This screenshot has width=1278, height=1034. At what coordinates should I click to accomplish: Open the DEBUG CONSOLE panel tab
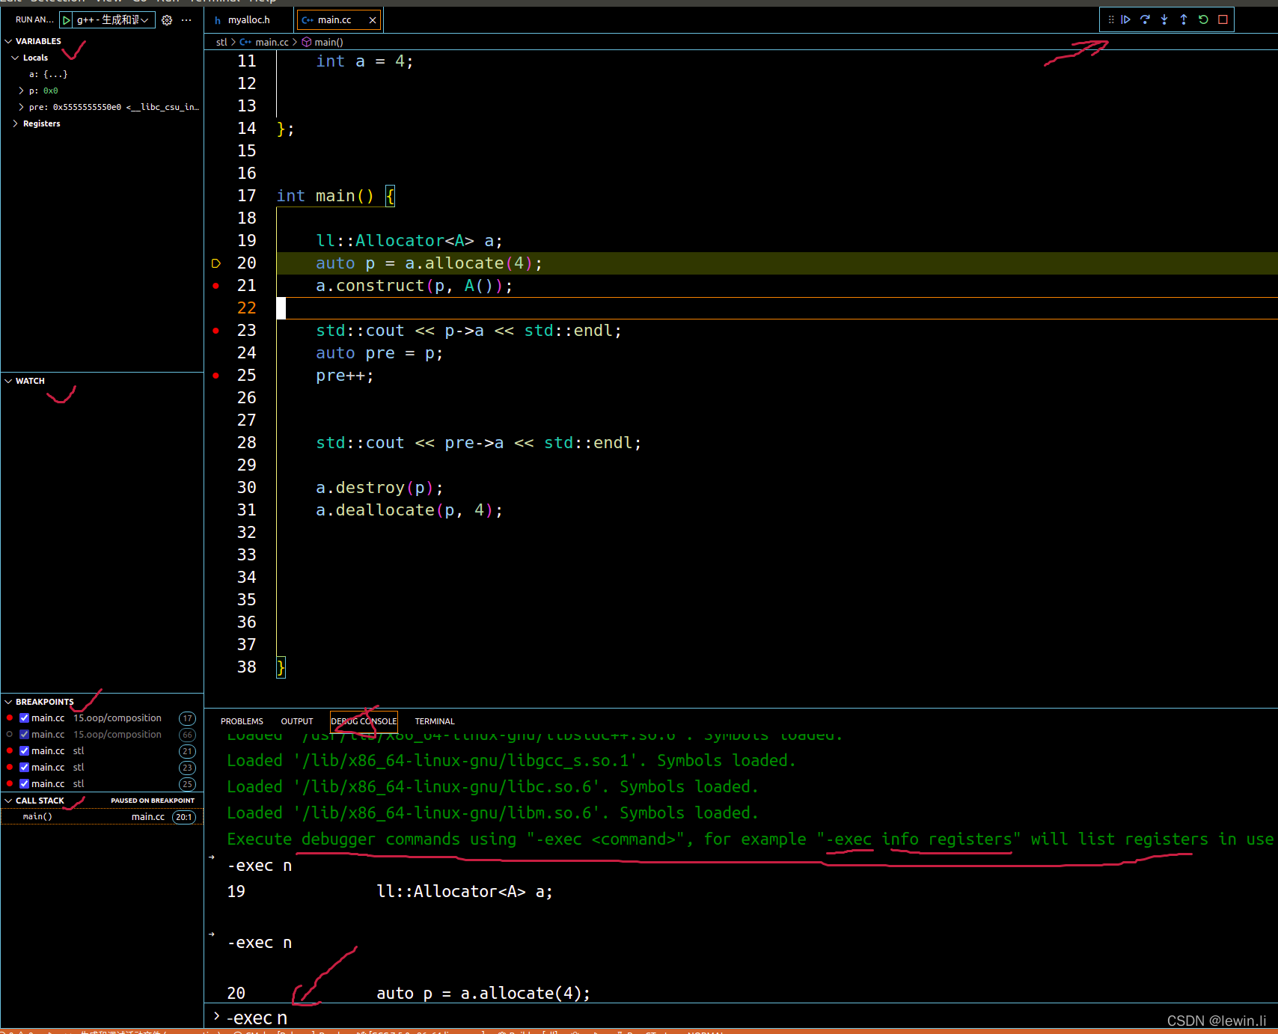(364, 721)
